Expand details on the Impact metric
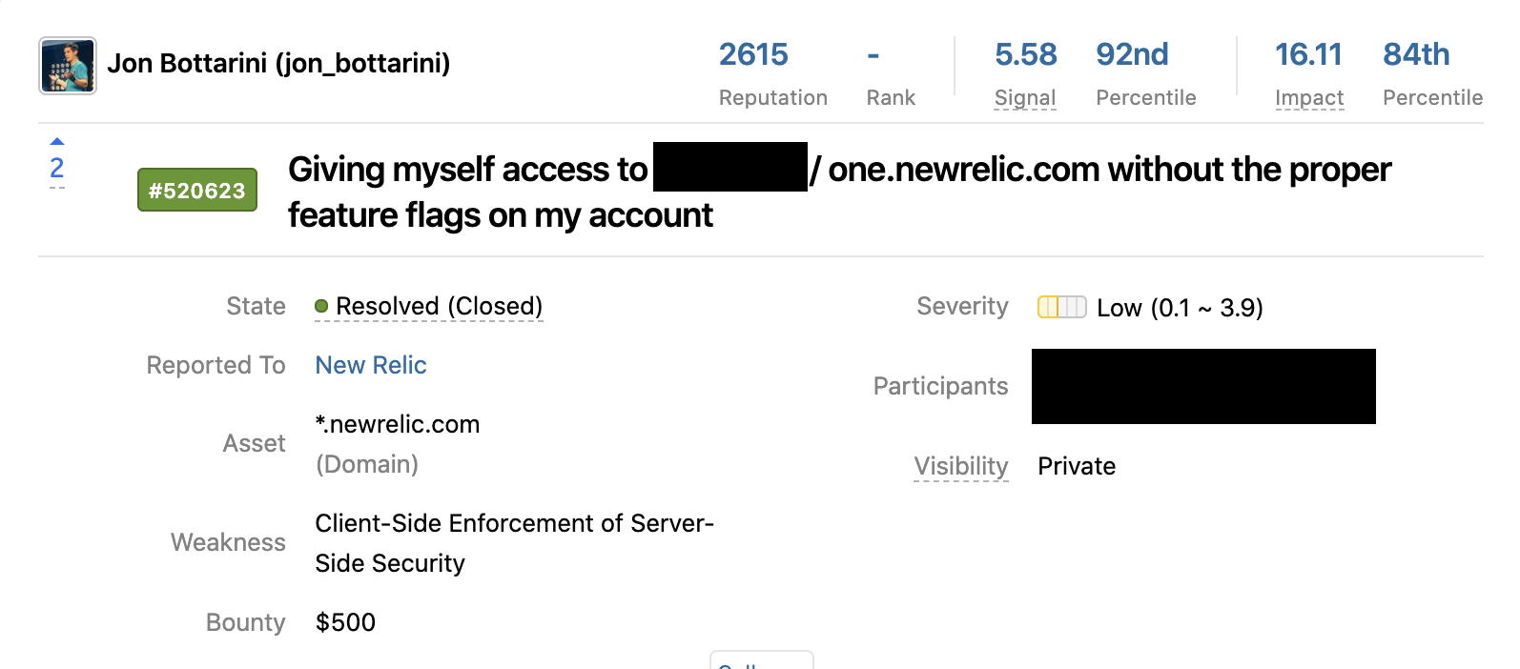Screen dimensions: 1520x669 (1308, 97)
